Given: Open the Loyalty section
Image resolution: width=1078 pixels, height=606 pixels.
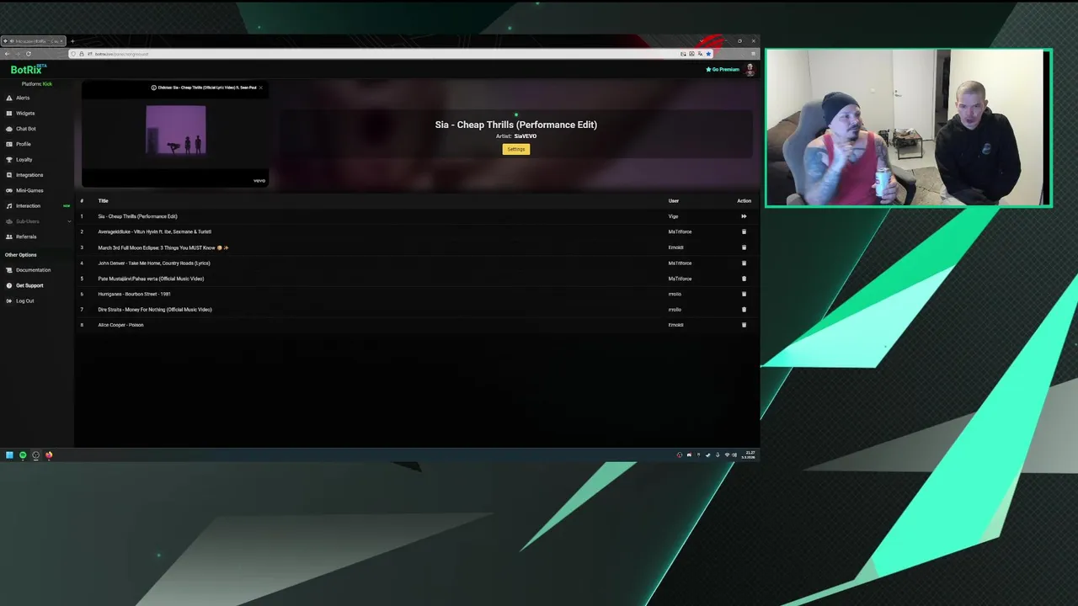Looking at the screenshot, I should click(x=24, y=160).
